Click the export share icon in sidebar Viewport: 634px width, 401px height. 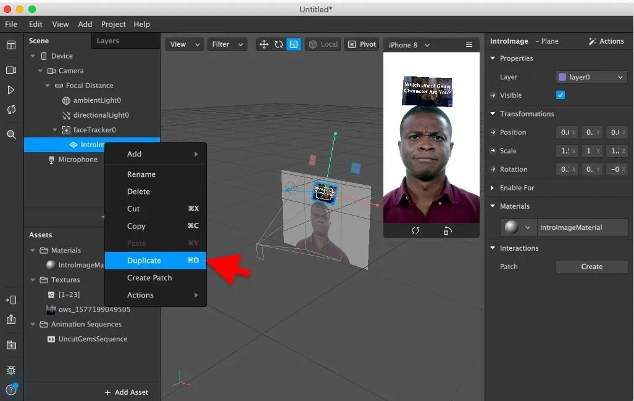(11, 320)
